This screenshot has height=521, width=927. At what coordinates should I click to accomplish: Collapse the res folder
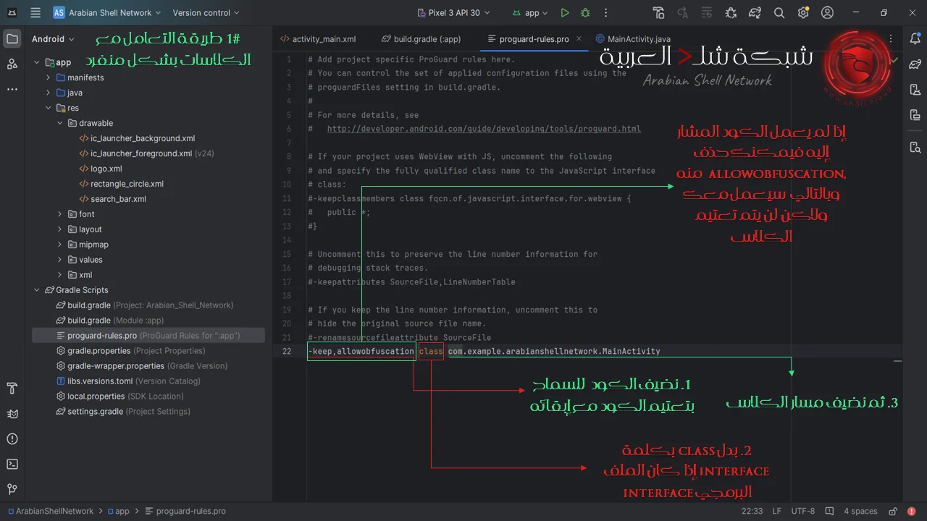(x=49, y=108)
